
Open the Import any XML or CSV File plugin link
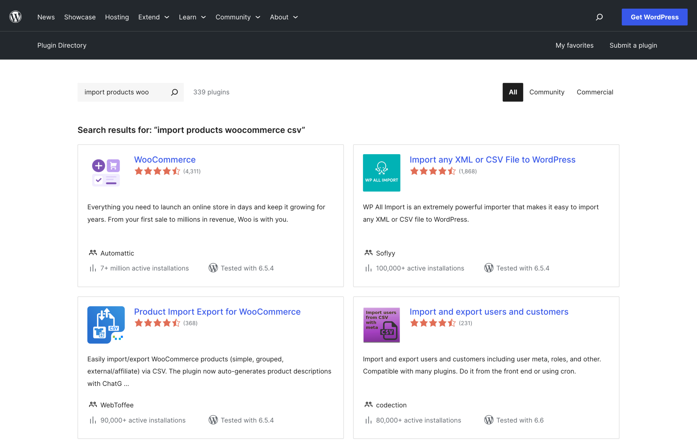[x=492, y=160]
